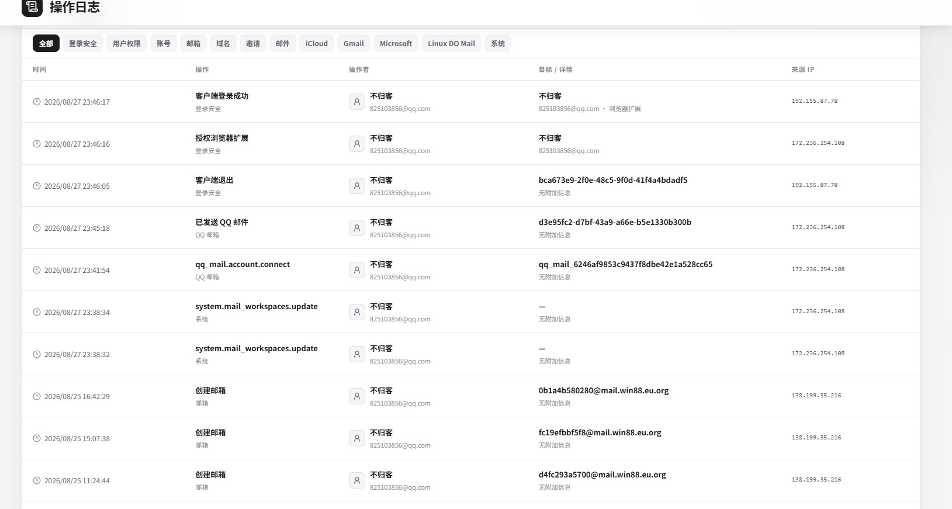Open the 用户权限 filter tab
Image resolution: width=952 pixels, height=509 pixels.
click(127, 43)
